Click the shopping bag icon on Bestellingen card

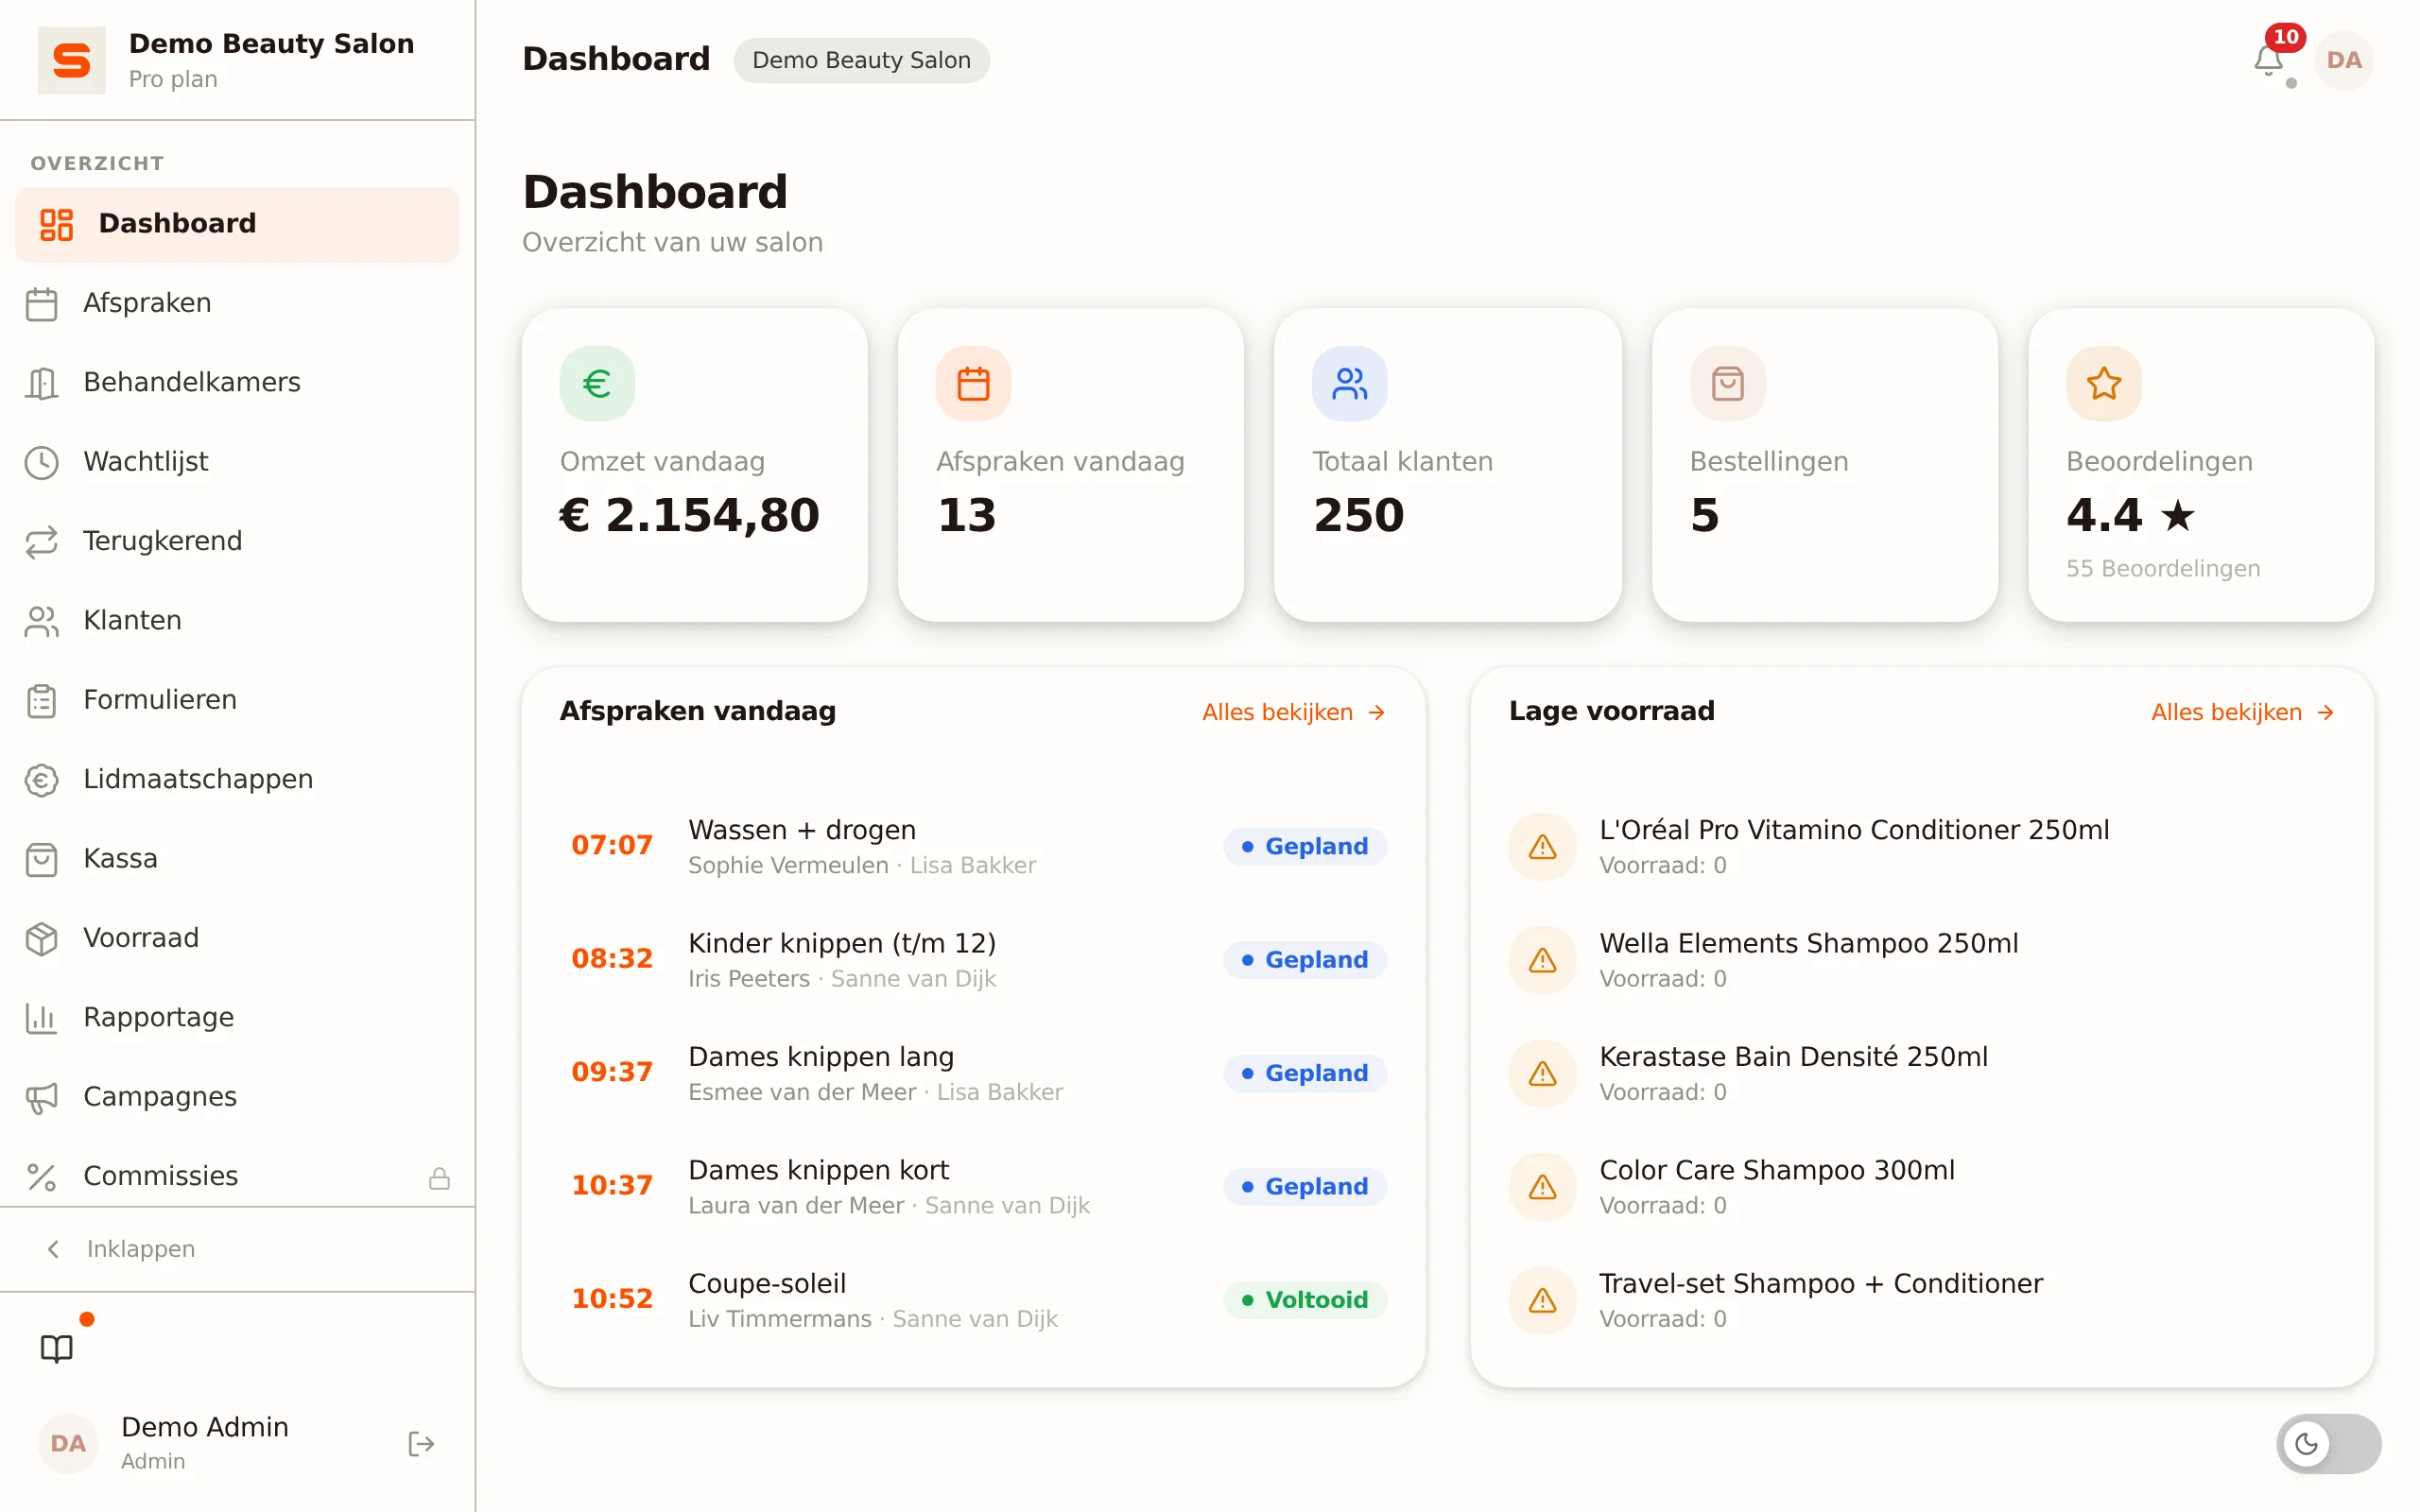point(1727,383)
